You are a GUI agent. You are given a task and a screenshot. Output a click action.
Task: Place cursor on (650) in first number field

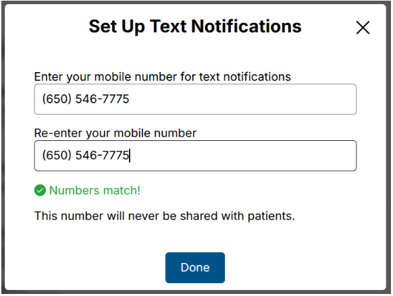(x=57, y=99)
